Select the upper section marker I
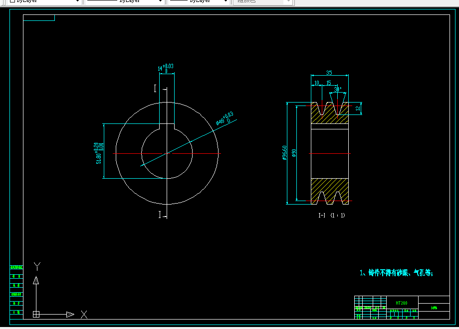This screenshot has width=459, height=329. pos(155,89)
